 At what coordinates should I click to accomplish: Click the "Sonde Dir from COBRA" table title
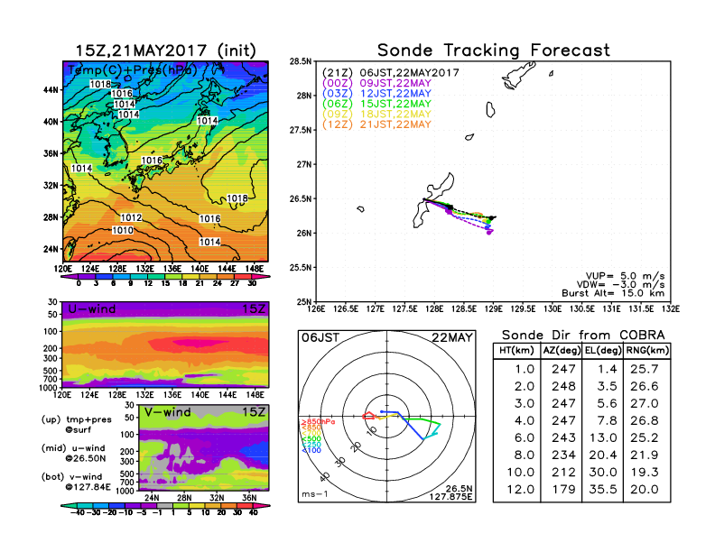583,336
